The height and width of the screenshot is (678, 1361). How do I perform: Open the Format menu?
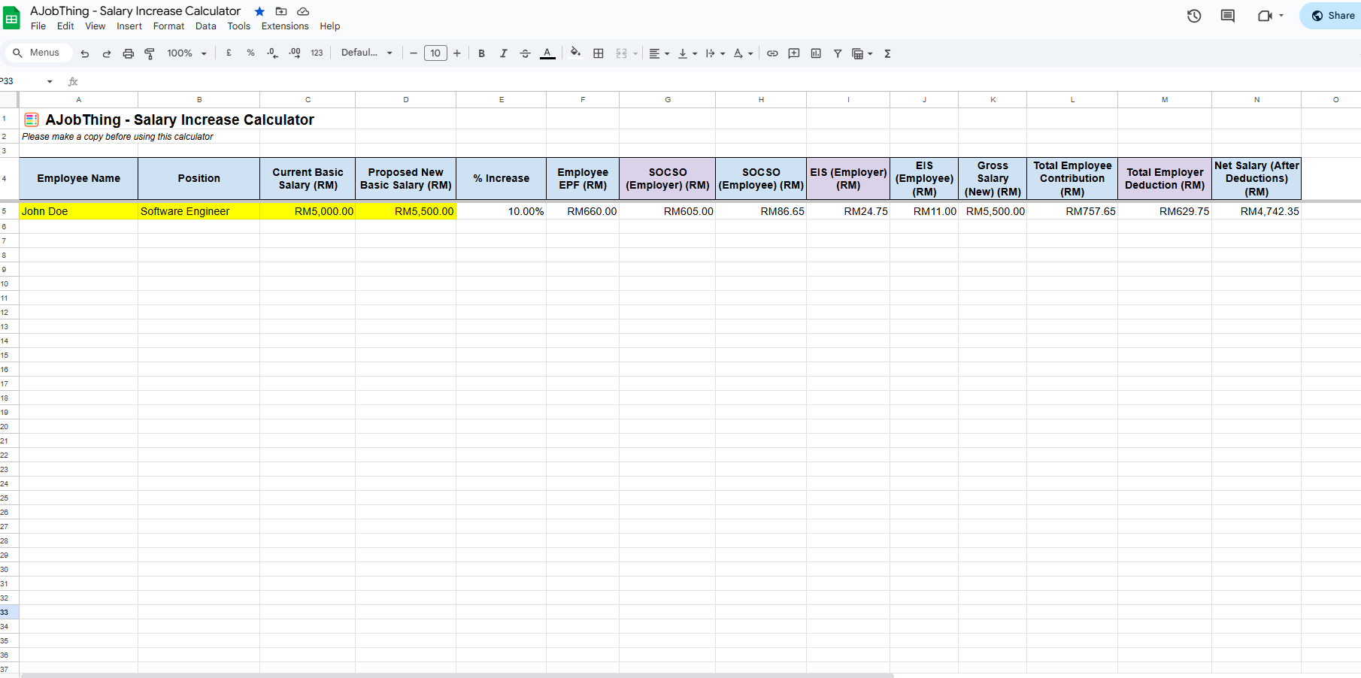(x=168, y=26)
